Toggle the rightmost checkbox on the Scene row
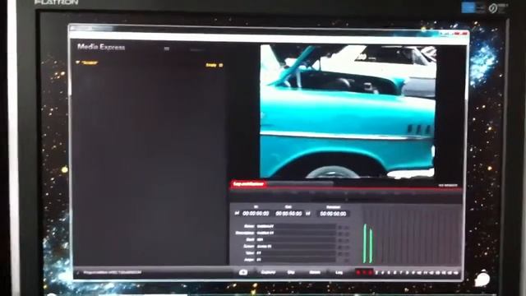This screenshot has width=526, height=296. pyautogui.click(x=347, y=247)
